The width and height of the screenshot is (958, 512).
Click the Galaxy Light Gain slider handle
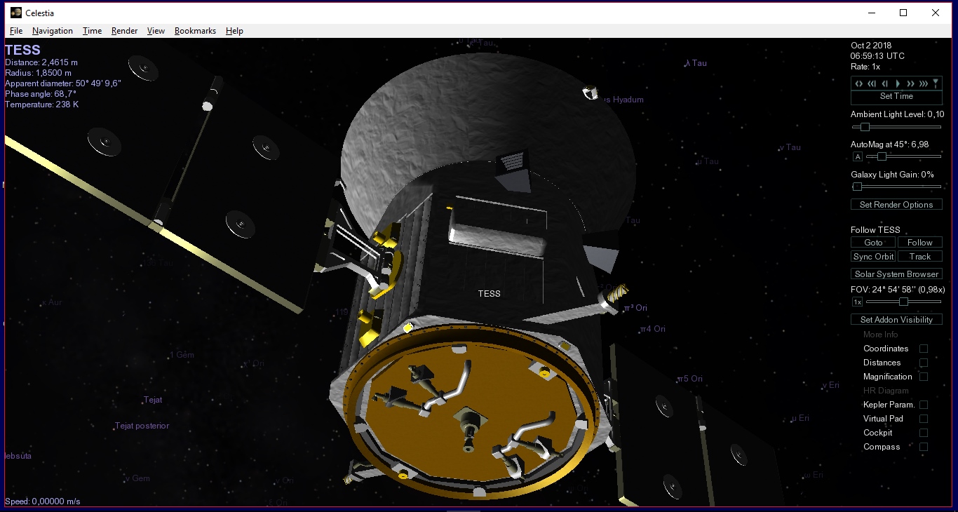click(x=857, y=187)
